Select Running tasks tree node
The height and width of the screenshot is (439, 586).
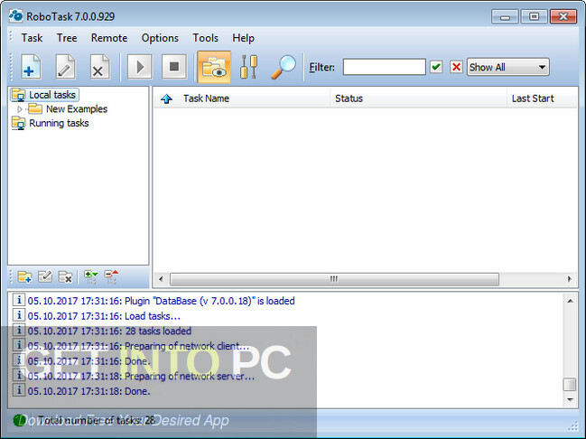click(59, 124)
